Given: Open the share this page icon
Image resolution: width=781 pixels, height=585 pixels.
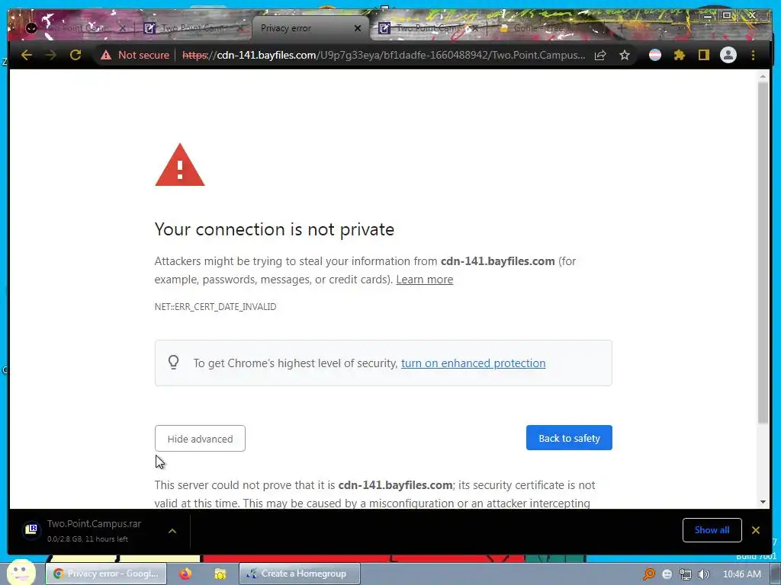Looking at the screenshot, I should 601,55.
